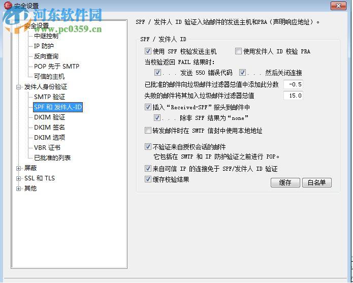Select 发件人身份验证 tree label
Image resolution: width=353 pixels, height=283 pixels.
click(46, 87)
